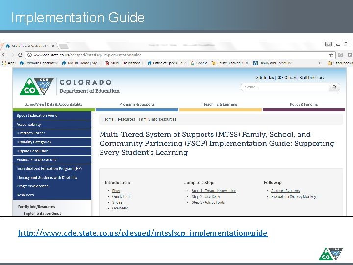Screen dimensions: 353x265
Task: Open the Site Index link
Action: point(265,78)
